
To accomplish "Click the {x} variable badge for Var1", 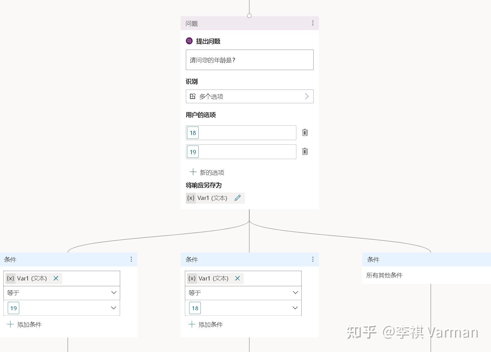I will tap(191, 198).
